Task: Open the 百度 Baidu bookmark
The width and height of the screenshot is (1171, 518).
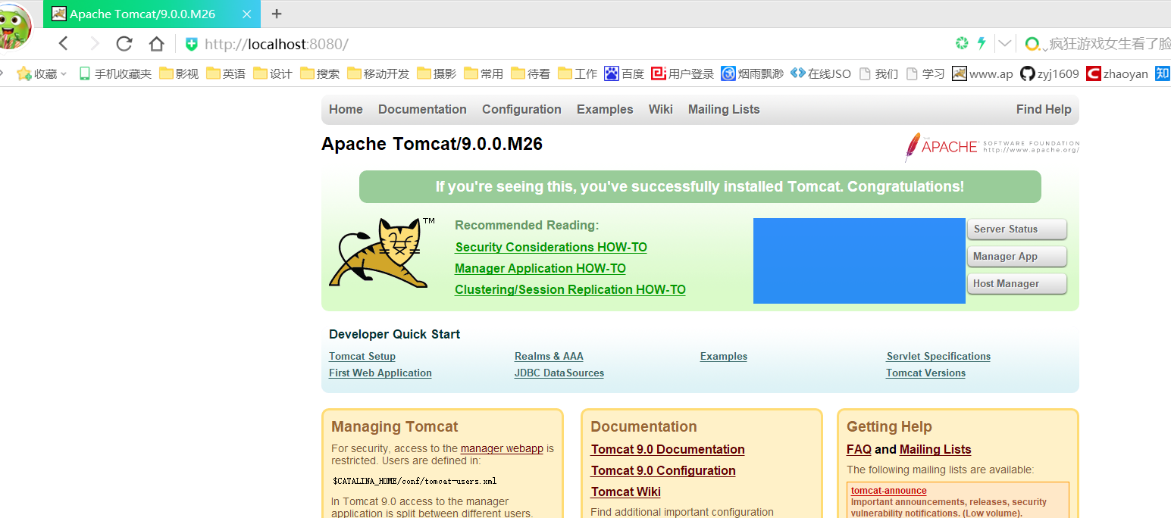Action: pyautogui.click(x=625, y=73)
